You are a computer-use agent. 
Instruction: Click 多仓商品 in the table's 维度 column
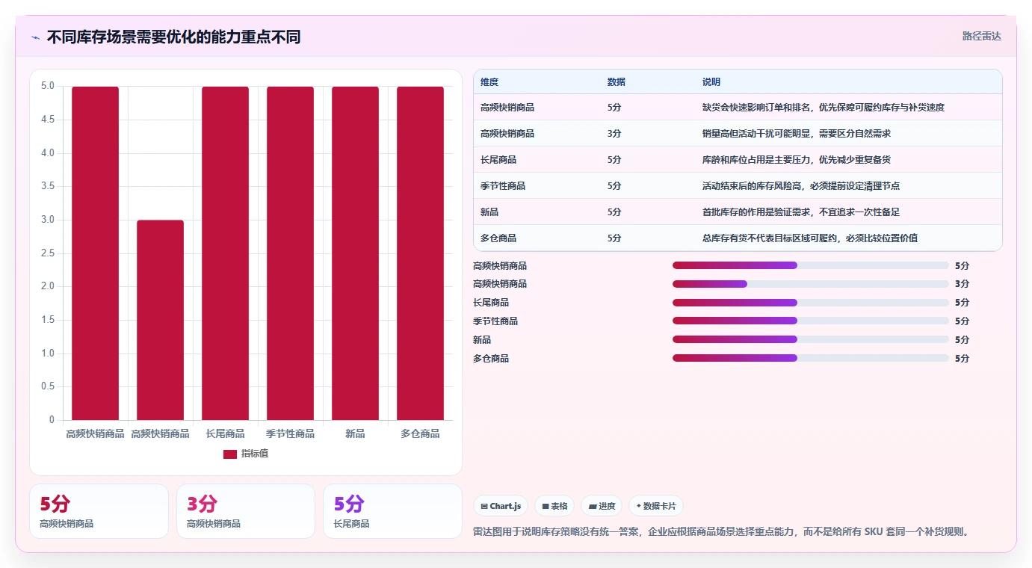point(498,238)
